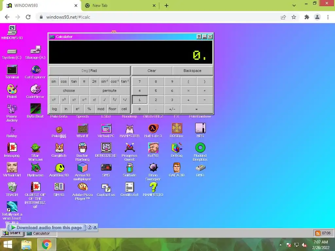This screenshot has width=335, height=251.
Task: Click the calculator display screen
Action: 131,52
